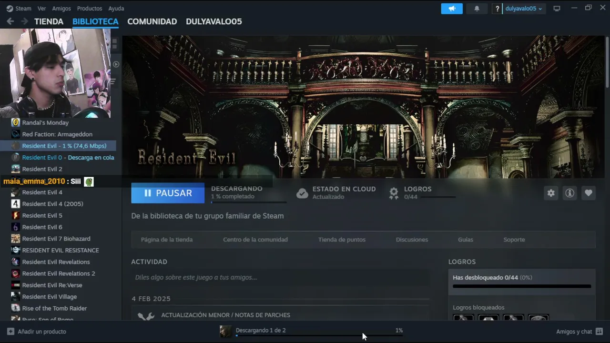Expand the dulyavalo05 account dropdown
Image resolution: width=610 pixels, height=343 pixels.
point(524,9)
